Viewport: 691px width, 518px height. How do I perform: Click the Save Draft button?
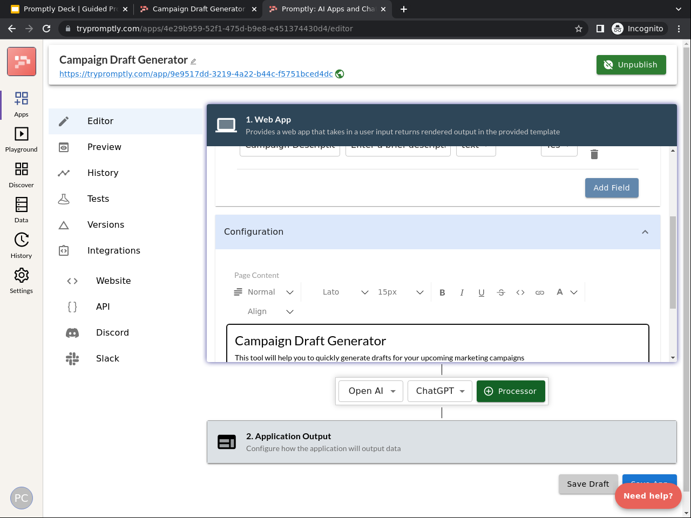(x=588, y=484)
